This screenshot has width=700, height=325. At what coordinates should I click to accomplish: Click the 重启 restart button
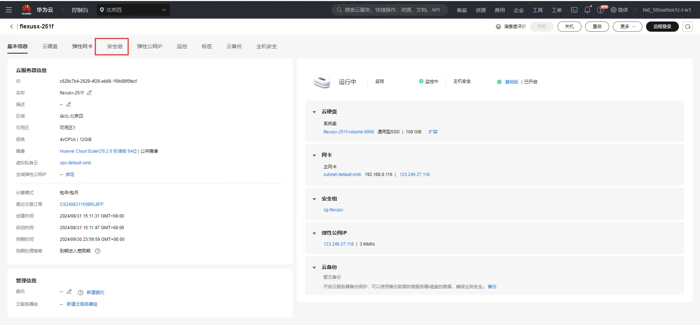coord(597,27)
